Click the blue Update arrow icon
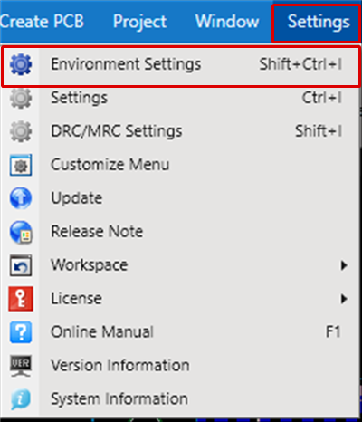The image size is (362, 422). pyautogui.click(x=21, y=198)
